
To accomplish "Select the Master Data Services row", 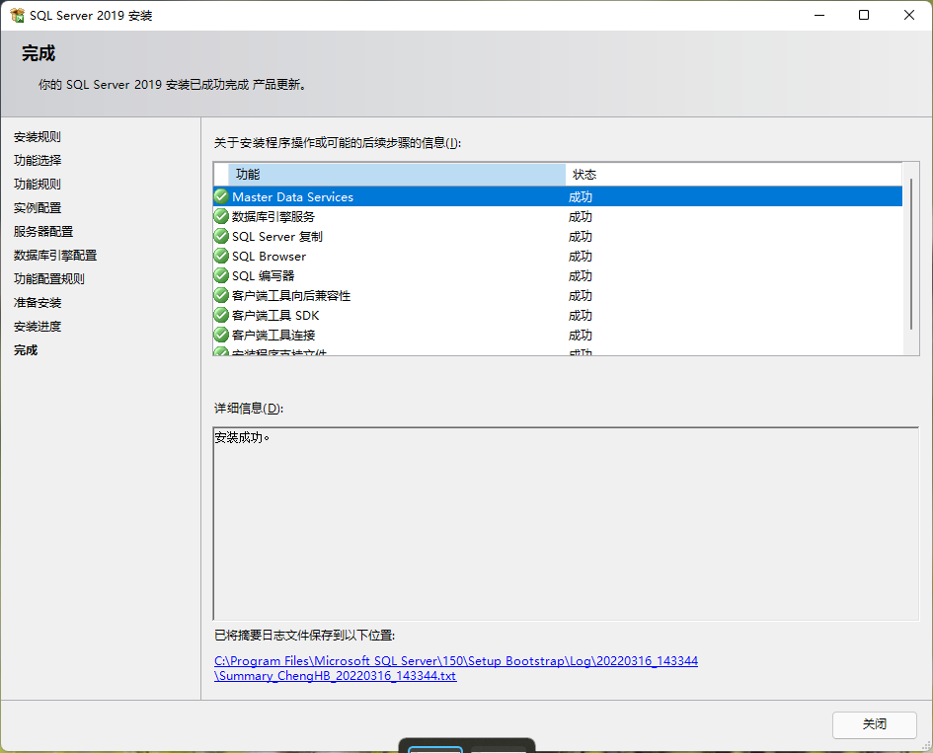I will point(558,196).
